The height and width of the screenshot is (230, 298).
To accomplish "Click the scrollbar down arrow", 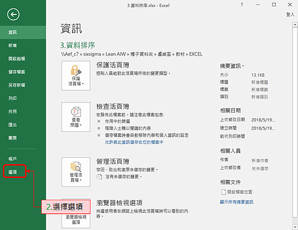I will point(295,227).
